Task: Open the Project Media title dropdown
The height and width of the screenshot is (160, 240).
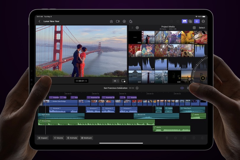Action: pyautogui.click(x=168, y=27)
